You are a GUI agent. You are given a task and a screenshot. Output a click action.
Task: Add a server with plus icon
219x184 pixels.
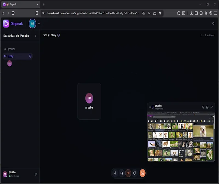tap(39, 24)
